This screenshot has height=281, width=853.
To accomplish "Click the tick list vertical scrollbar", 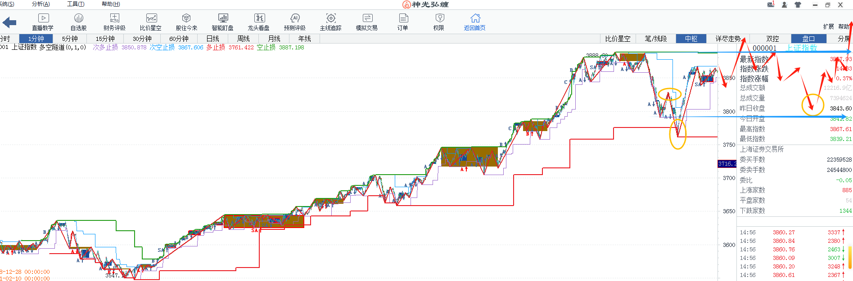I will point(850,258).
